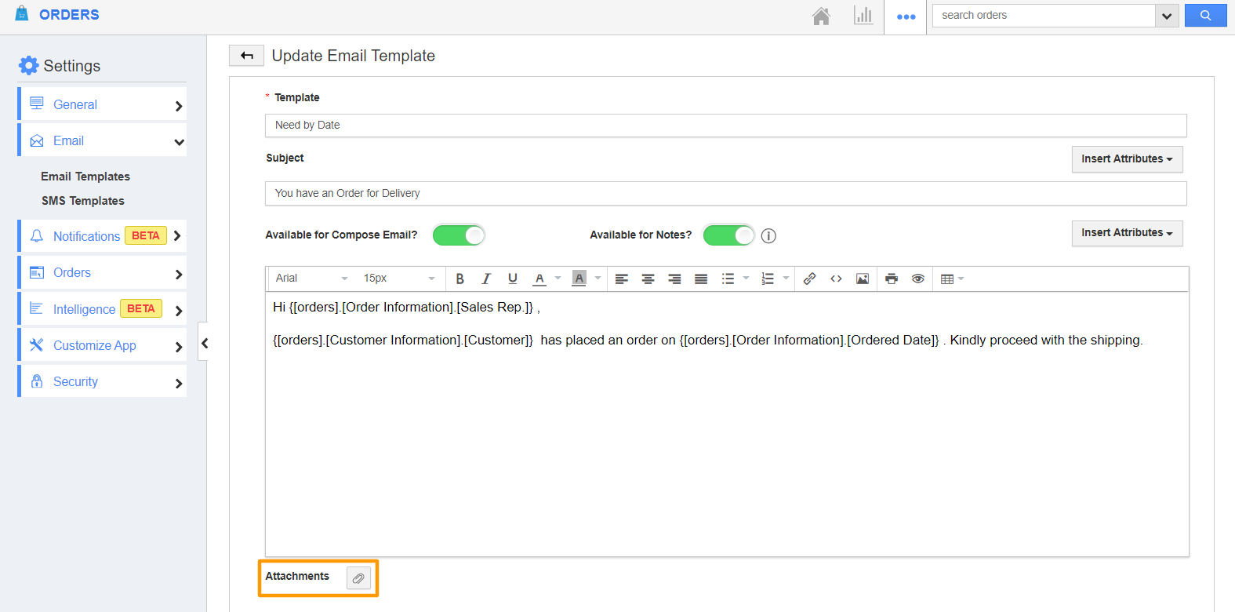
Task: Click the Settings gear icon
Action: (x=28, y=65)
